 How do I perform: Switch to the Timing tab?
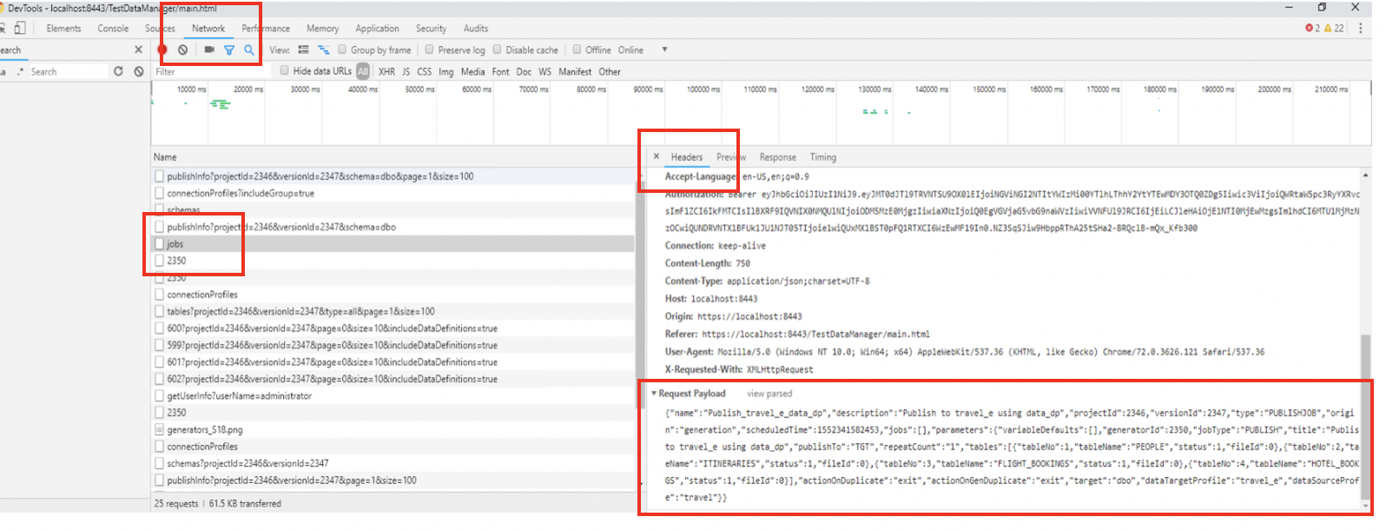point(823,157)
